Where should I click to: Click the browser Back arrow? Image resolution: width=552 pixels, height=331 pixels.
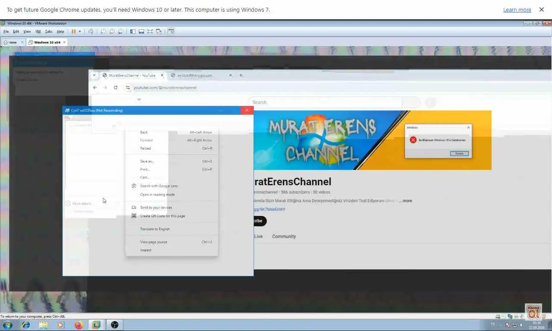[95, 87]
